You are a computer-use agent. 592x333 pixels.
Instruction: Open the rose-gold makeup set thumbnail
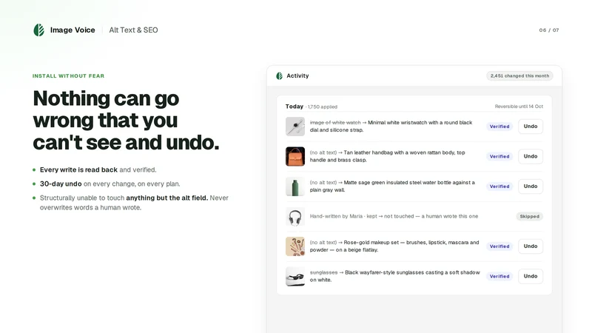[295, 246]
